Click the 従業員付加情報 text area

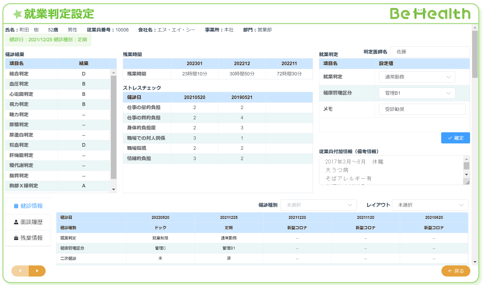pyautogui.click(x=391, y=170)
